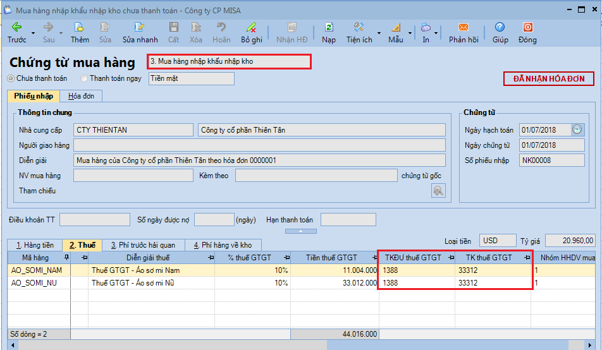Open Sửa nhanh quick edit
Image resolution: width=602 pixels, height=350 pixels.
(140, 32)
